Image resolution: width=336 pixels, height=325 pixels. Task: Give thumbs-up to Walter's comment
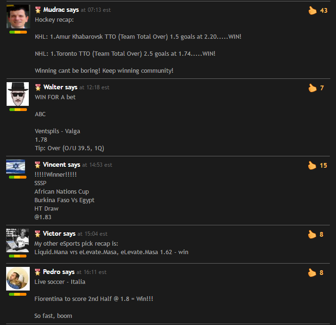[312, 88]
